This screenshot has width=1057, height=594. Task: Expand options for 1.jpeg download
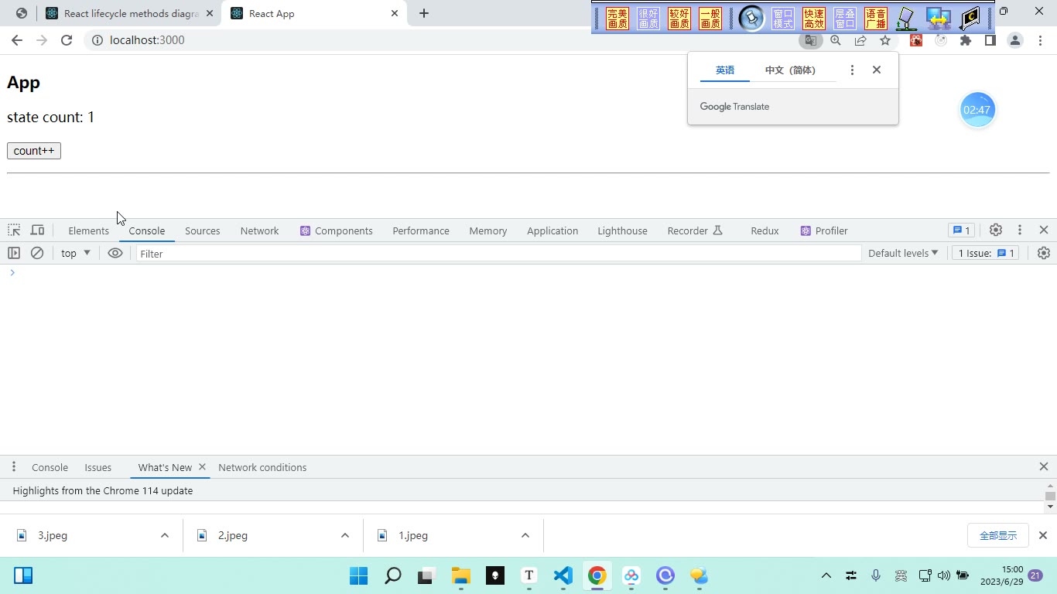click(525, 535)
